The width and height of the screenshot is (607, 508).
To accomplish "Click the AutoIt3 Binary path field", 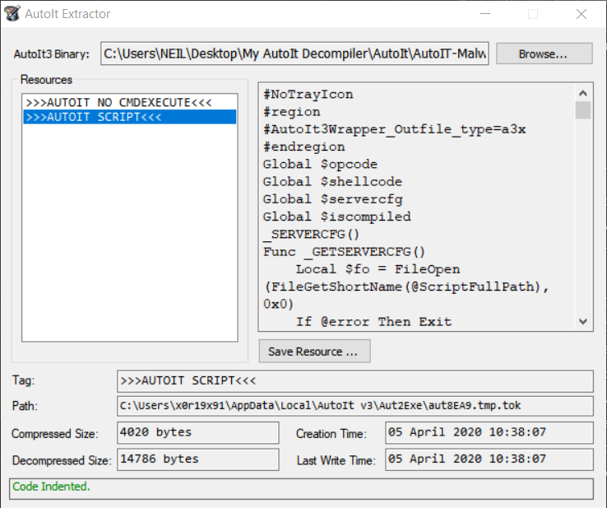I will point(295,54).
